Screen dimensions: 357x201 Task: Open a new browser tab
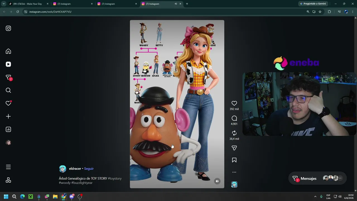(x=187, y=4)
